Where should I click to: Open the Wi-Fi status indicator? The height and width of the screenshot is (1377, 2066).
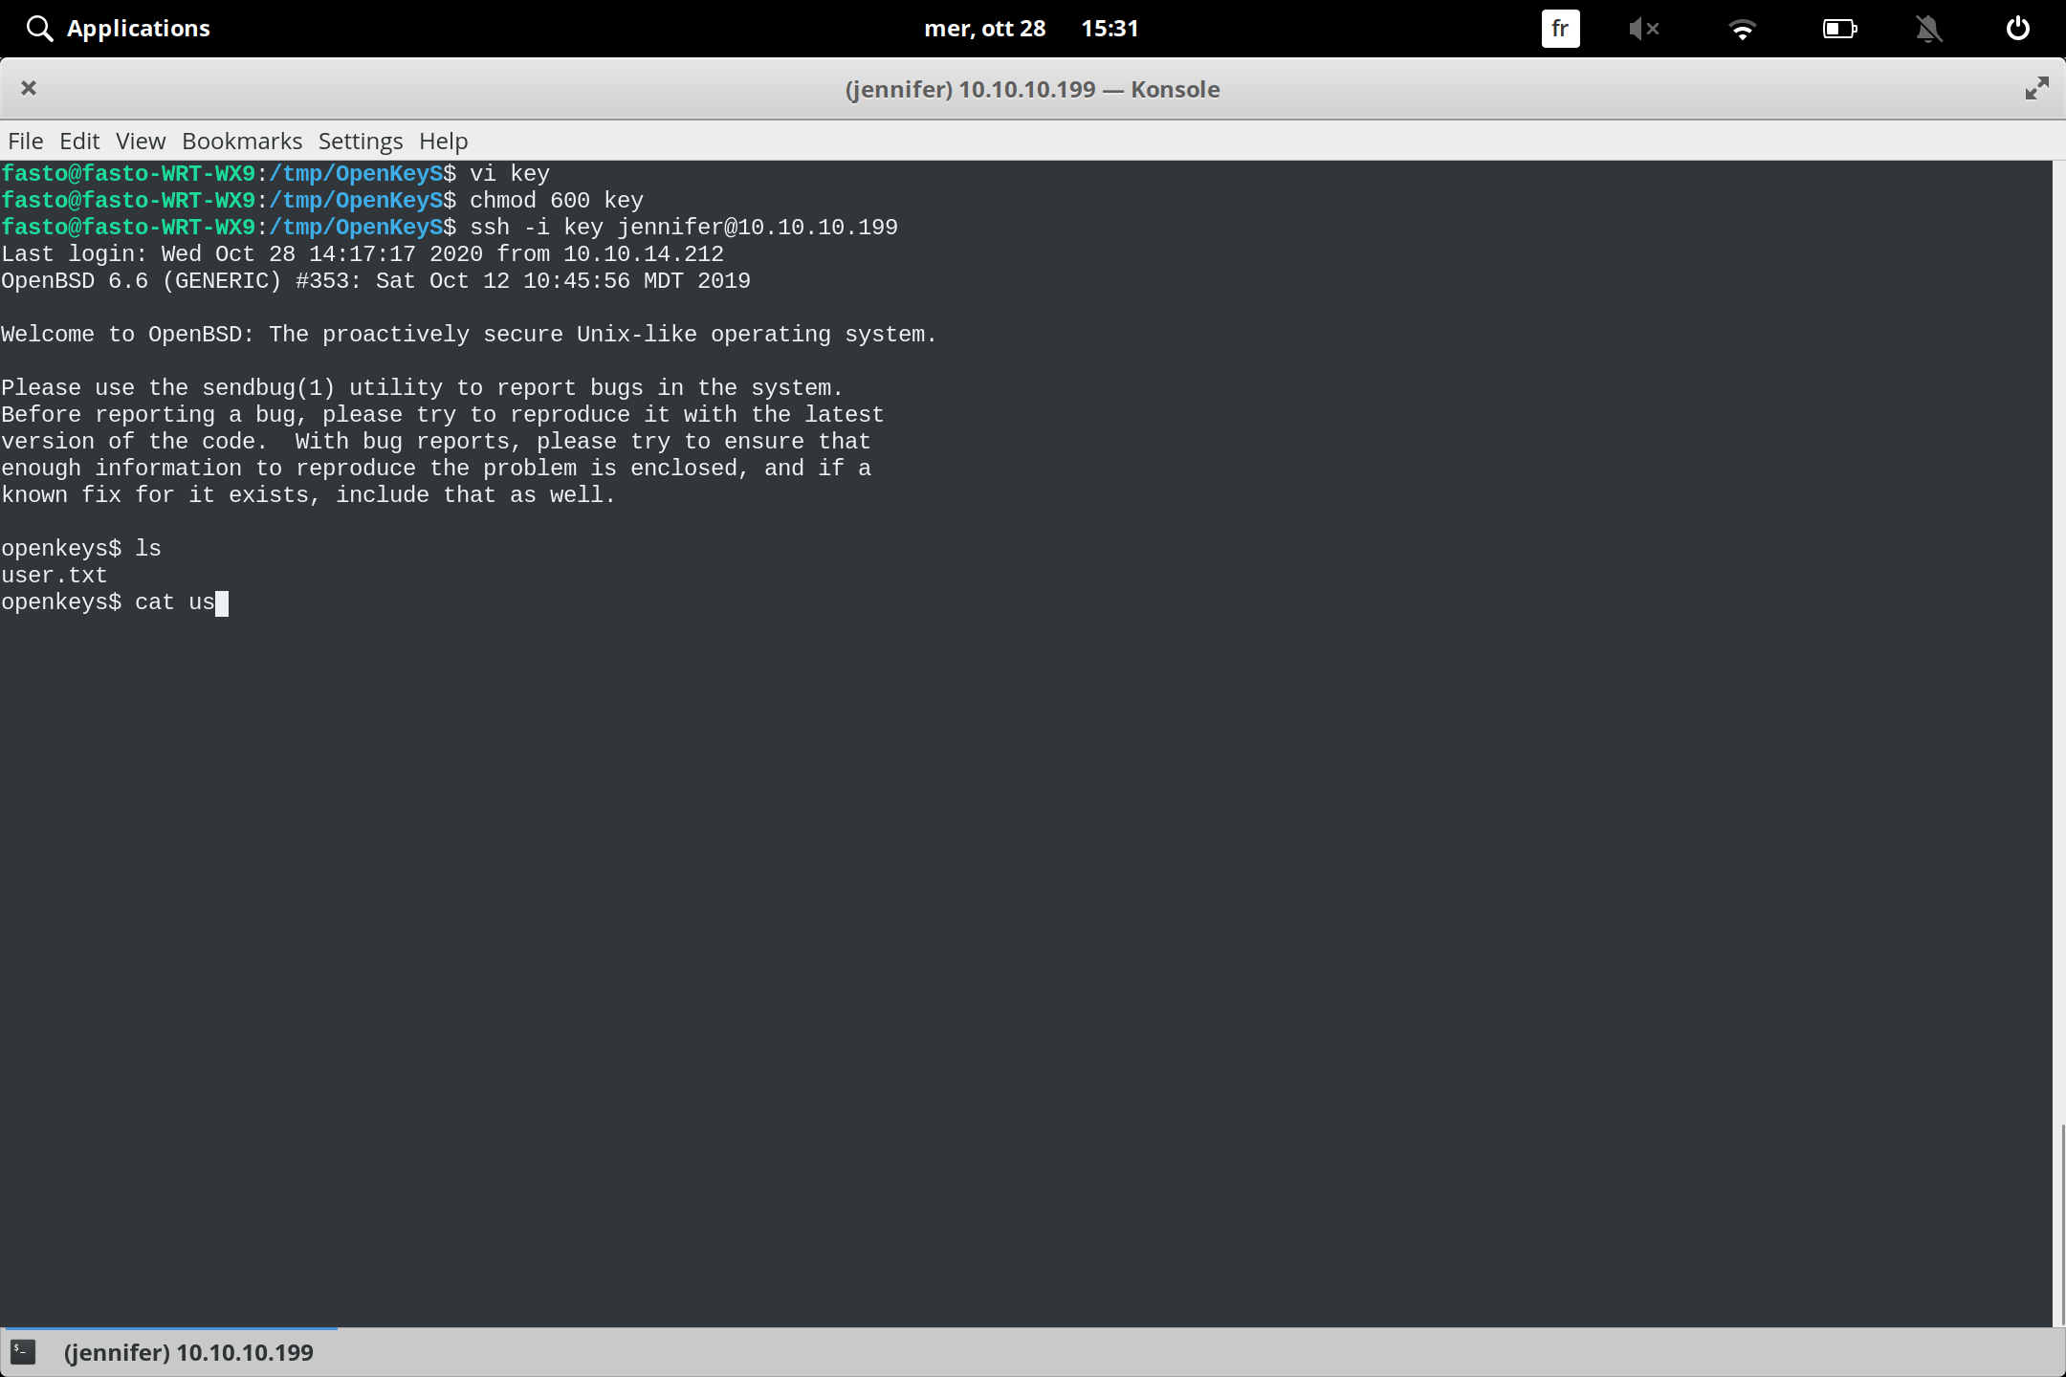coord(1743,28)
